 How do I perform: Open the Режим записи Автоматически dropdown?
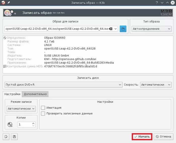(x=21, y=109)
